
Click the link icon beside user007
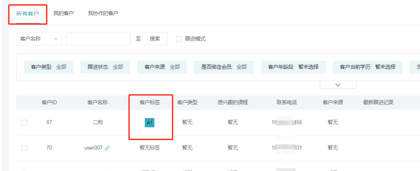pyautogui.click(x=107, y=148)
